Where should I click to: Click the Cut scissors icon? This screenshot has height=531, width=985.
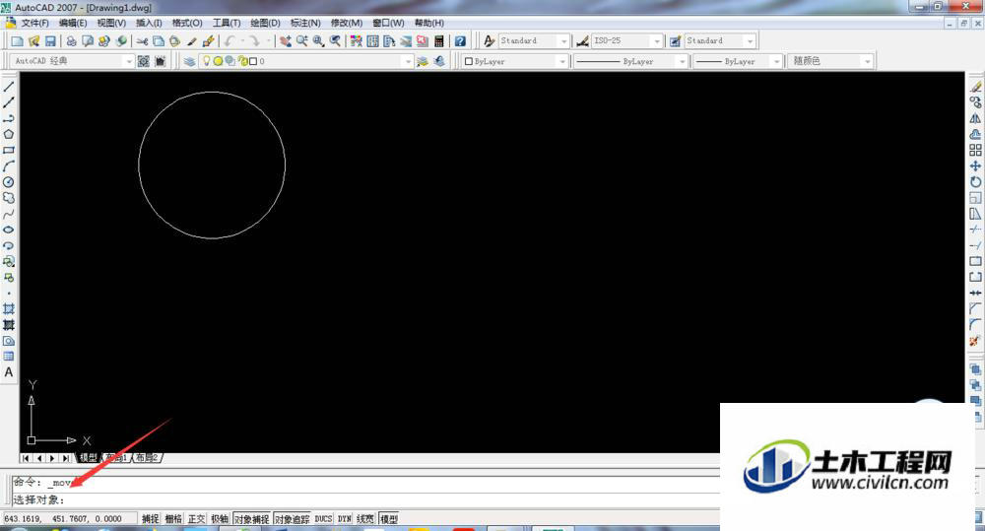(143, 40)
